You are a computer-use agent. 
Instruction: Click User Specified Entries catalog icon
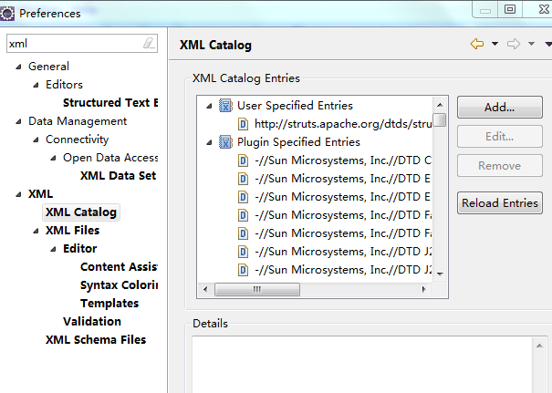click(x=225, y=105)
